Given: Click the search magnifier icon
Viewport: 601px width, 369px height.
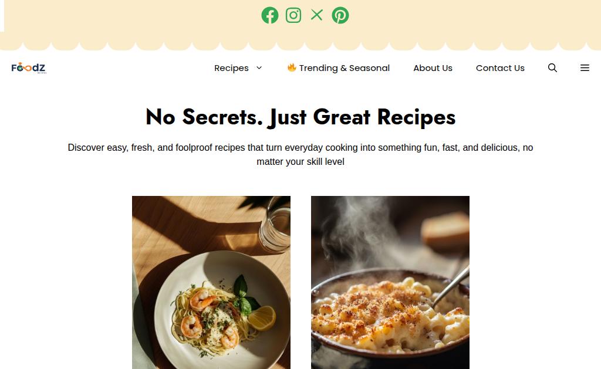Looking at the screenshot, I should pos(552,68).
